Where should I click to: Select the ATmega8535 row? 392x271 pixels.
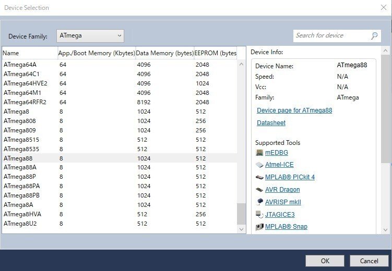120,149
